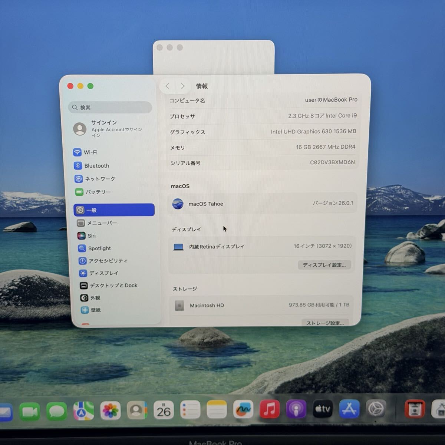Select 一般 in the sidebar
The width and height of the screenshot is (445, 445).
(114, 210)
